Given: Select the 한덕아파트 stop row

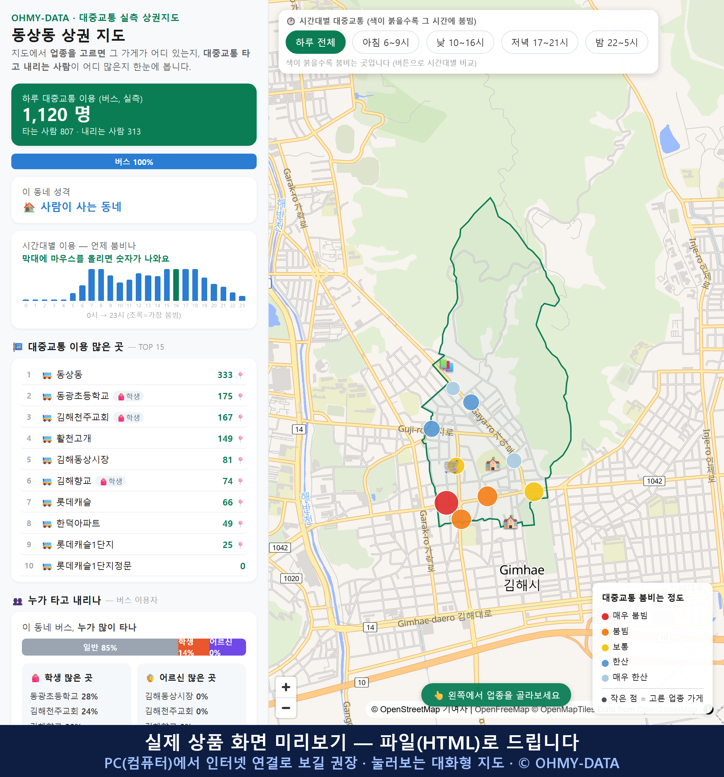Looking at the screenshot, I should click(134, 523).
